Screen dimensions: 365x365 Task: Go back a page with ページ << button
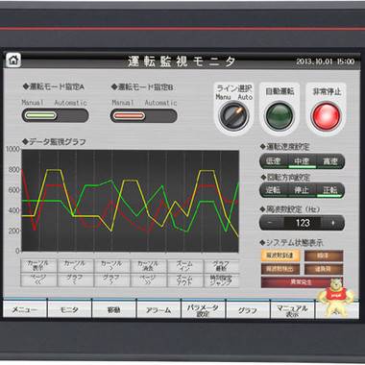[38, 280]
